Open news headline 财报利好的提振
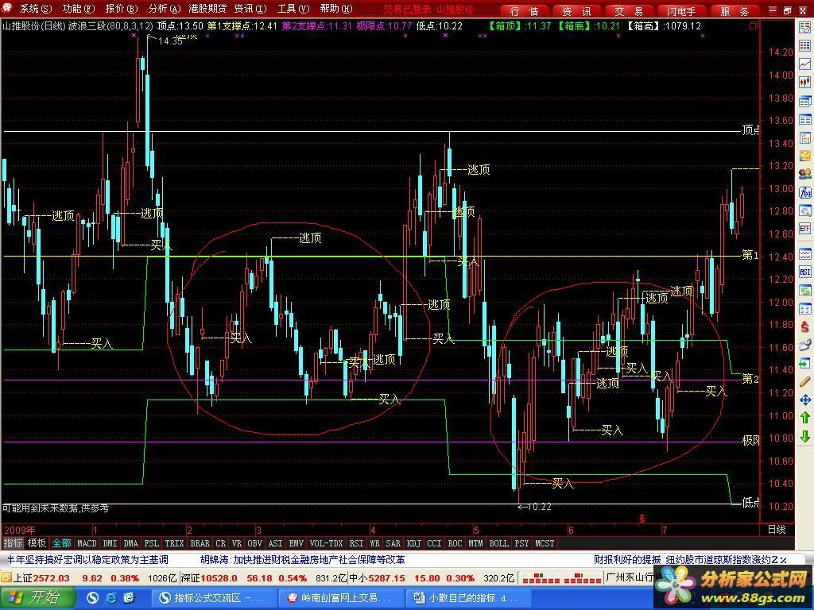The width and height of the screenshot is (814, 610). (x=627, y=560)
